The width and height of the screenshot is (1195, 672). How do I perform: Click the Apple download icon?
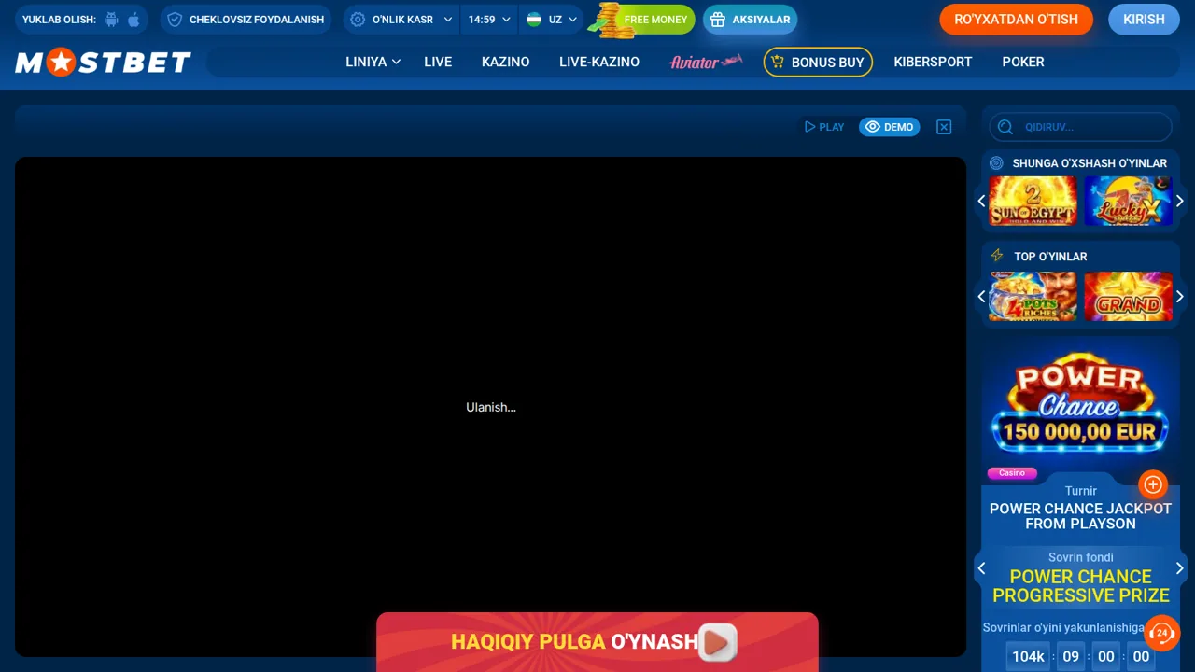click(x=134, y=20)
